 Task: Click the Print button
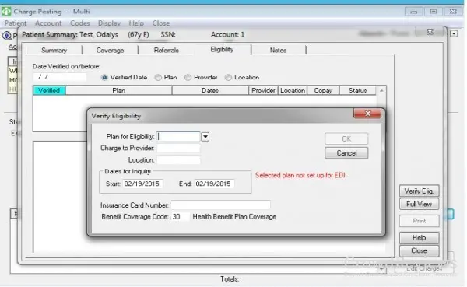419,221
